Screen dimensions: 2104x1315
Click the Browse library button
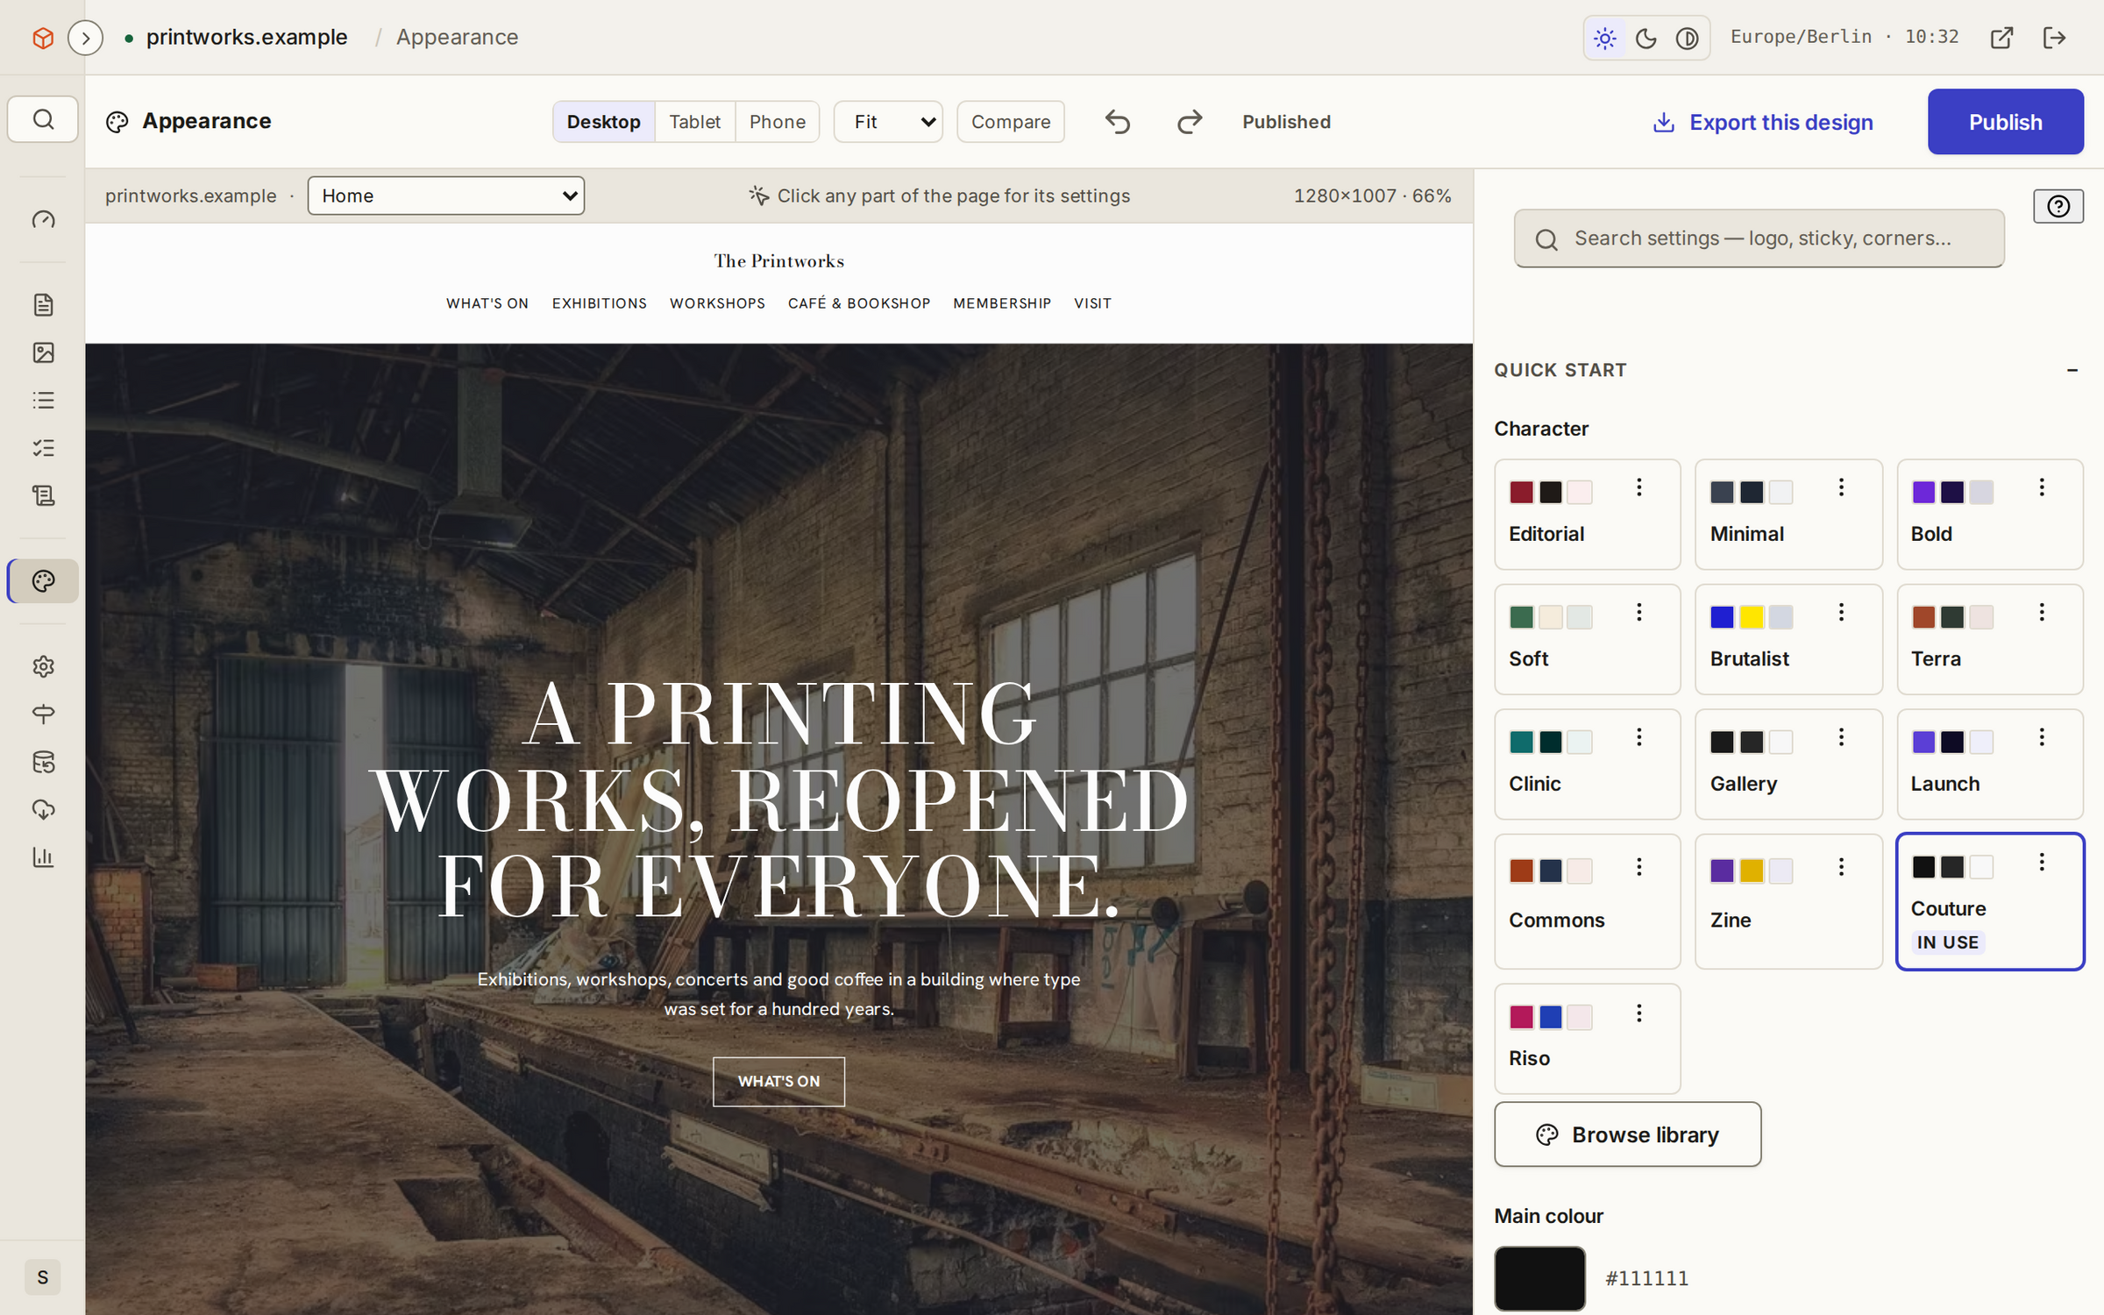pyautogui.click(x=1627, y=1134)
